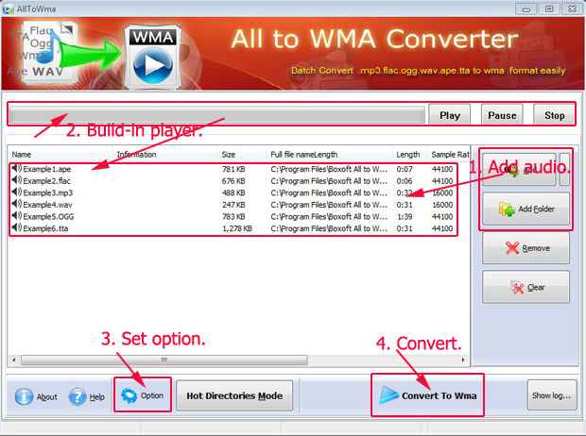Click the 488 KB size value

click(233, 193)
